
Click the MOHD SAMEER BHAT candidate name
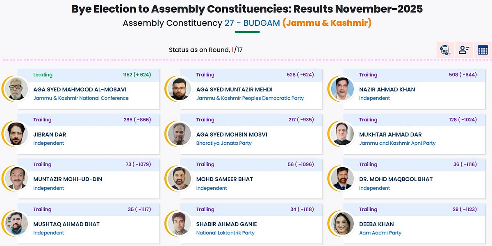225,179
